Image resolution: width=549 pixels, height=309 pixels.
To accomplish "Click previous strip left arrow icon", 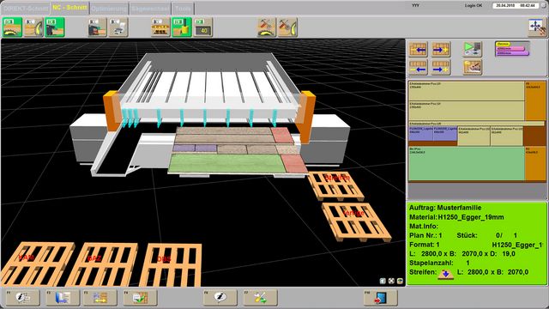I will (x=419, y=68).
